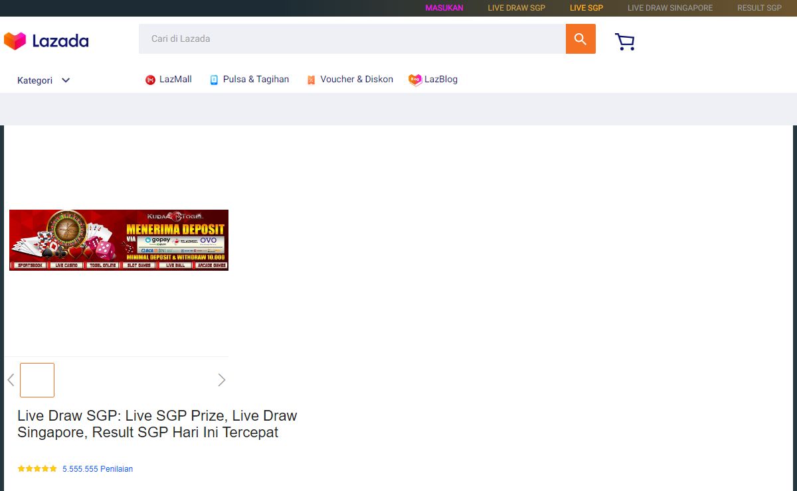Screen dimensions: 797x491
Task: Click the orange search magnifier button
Action: pos(580,39)
